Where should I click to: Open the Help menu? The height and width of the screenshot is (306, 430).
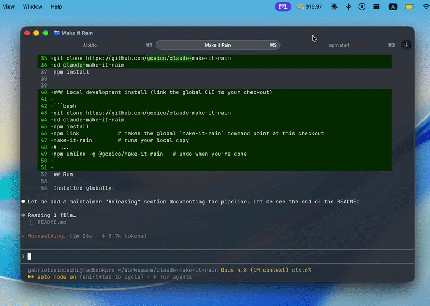click(56, 6)
